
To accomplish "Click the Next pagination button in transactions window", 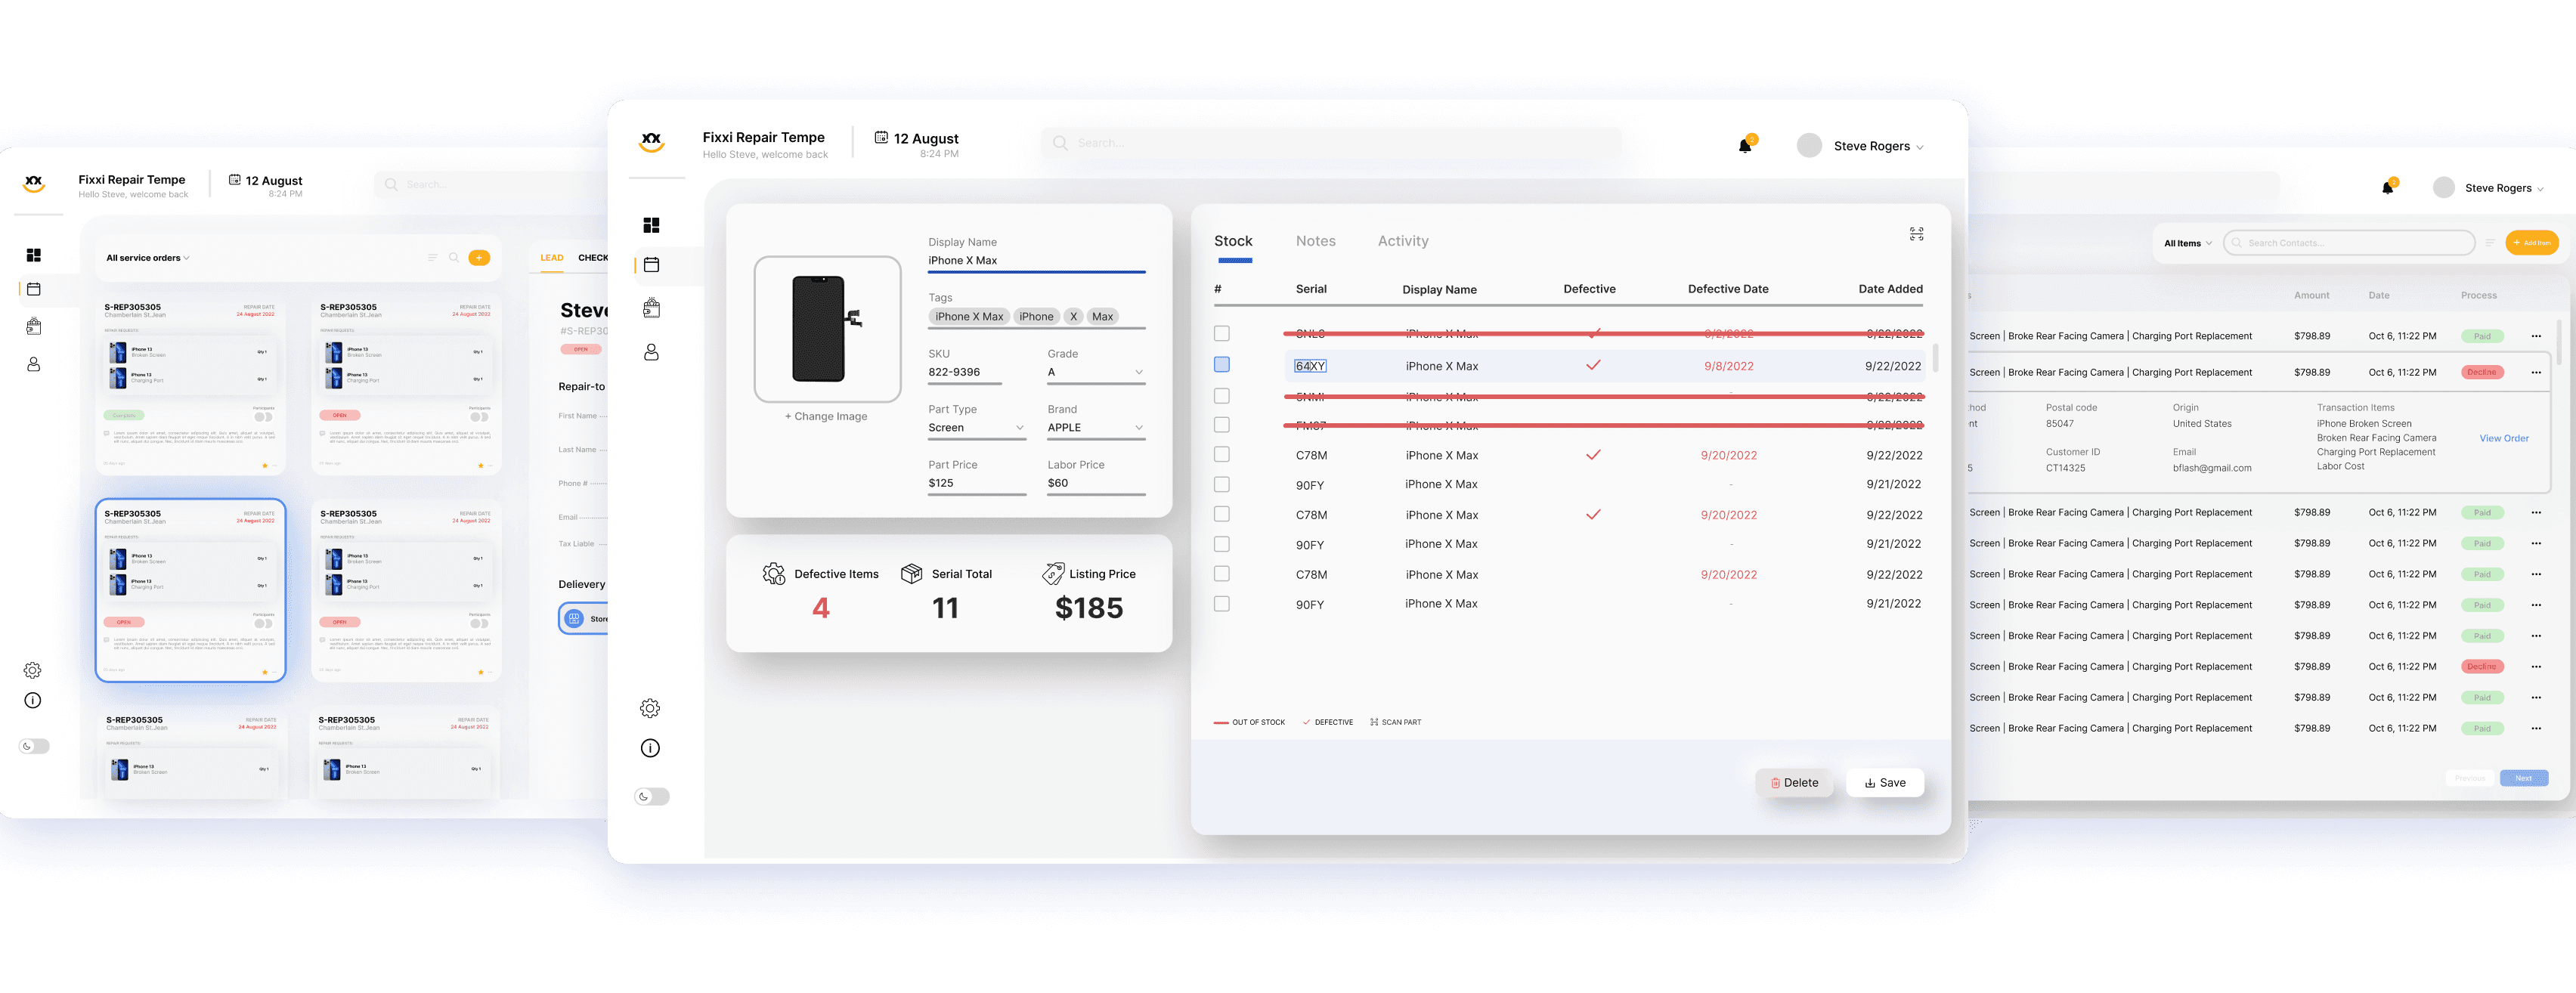I will [x=2523, y=778].
